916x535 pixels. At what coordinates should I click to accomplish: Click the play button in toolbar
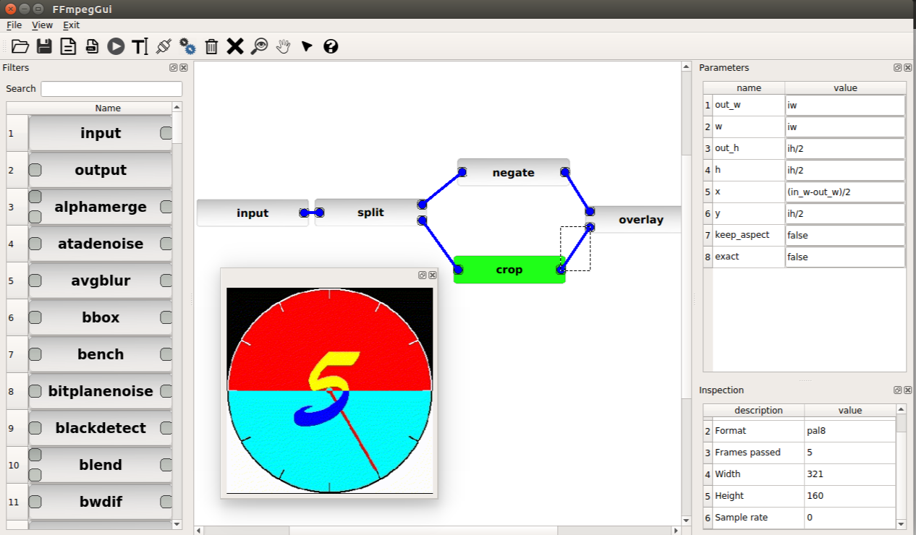(116, 46)
